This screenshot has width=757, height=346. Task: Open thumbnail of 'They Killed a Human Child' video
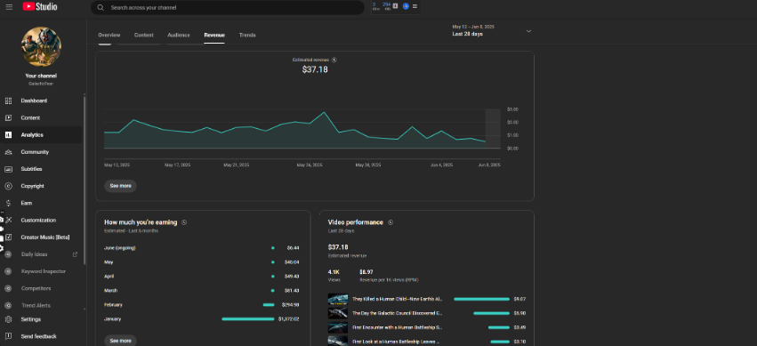point(337,299)
